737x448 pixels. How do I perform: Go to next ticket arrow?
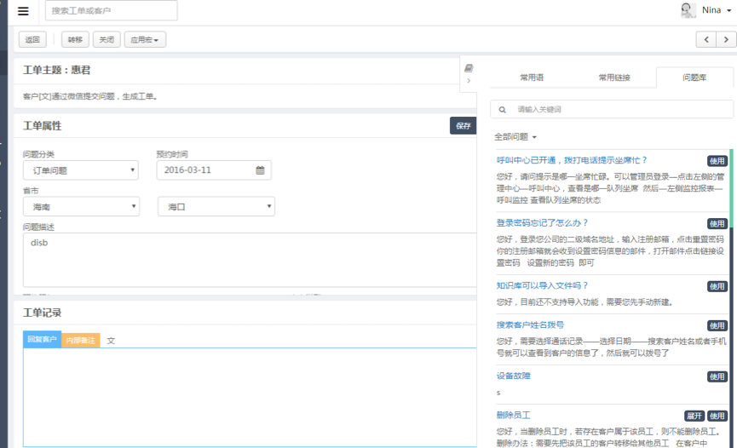(x=726, y=39)
